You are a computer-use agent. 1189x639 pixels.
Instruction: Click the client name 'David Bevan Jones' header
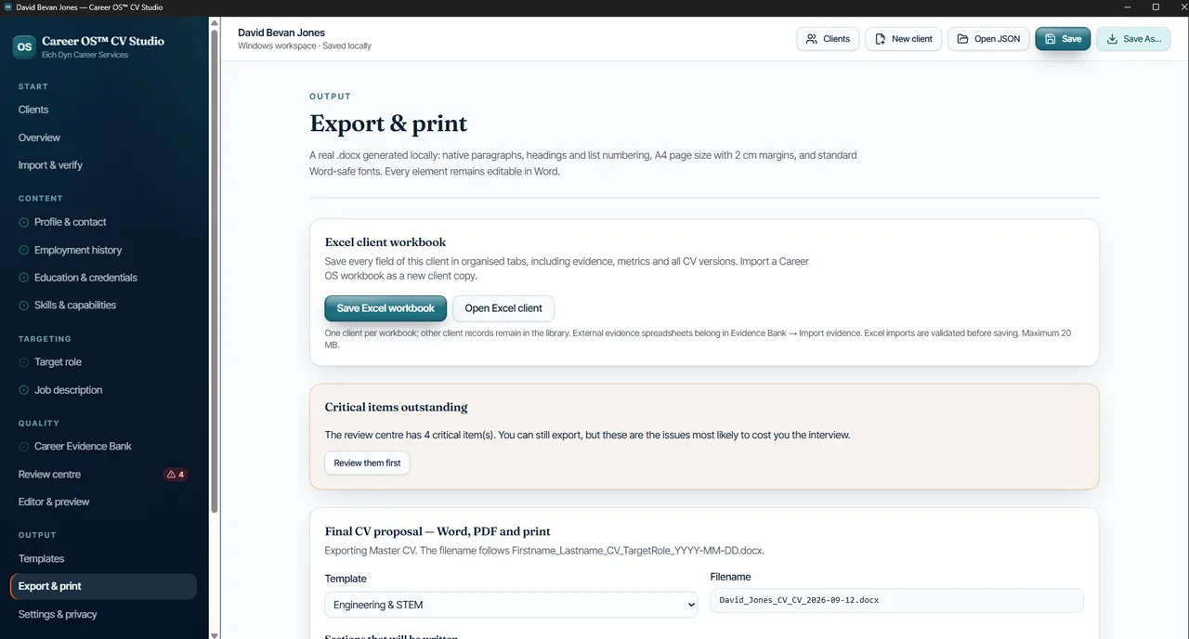click(281, 33)
